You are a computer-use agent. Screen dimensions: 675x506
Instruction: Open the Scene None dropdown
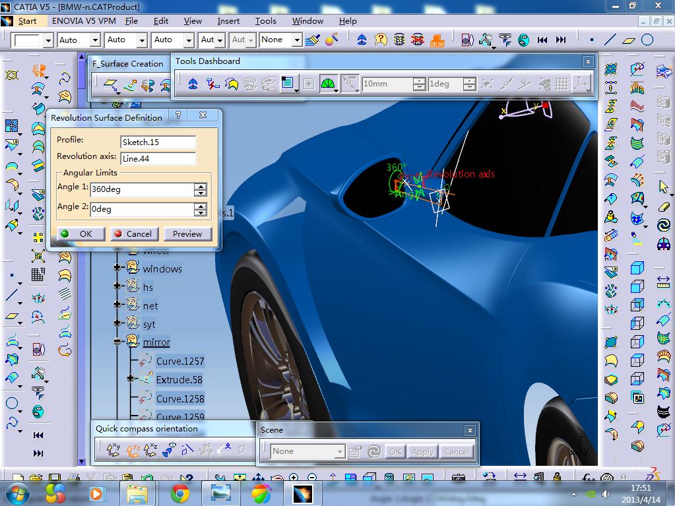pyautogui.click(x=340, y=451)
